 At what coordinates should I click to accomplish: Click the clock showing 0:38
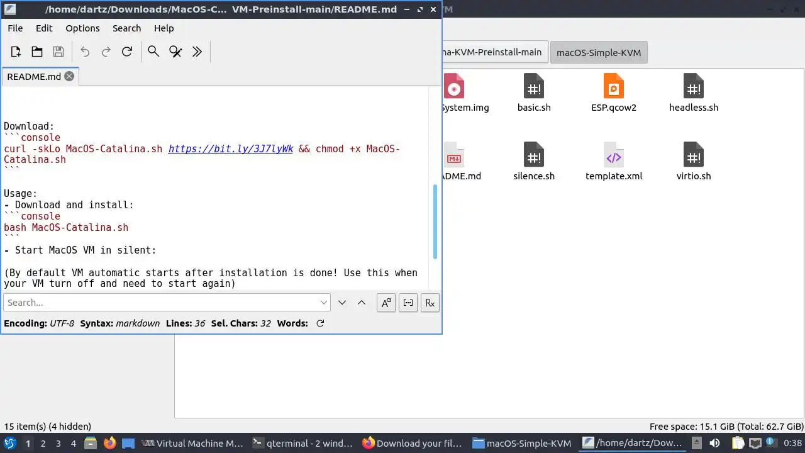click(792, 443)
